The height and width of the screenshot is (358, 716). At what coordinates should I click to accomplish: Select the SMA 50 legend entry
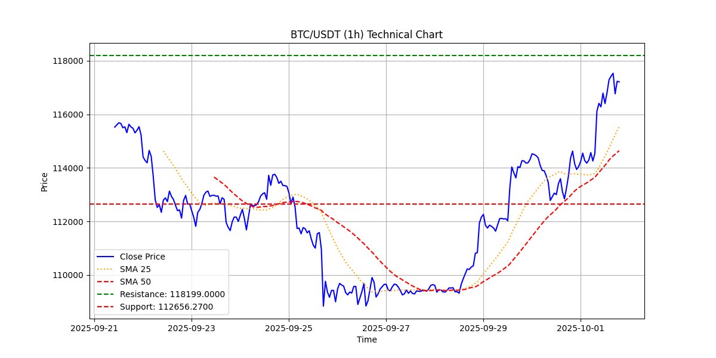point(124,282)
